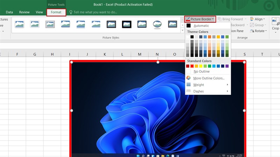Pick the black theme color swatch
Screen dimensions: 280x157
pyautogui.click(x=192, y=37)
